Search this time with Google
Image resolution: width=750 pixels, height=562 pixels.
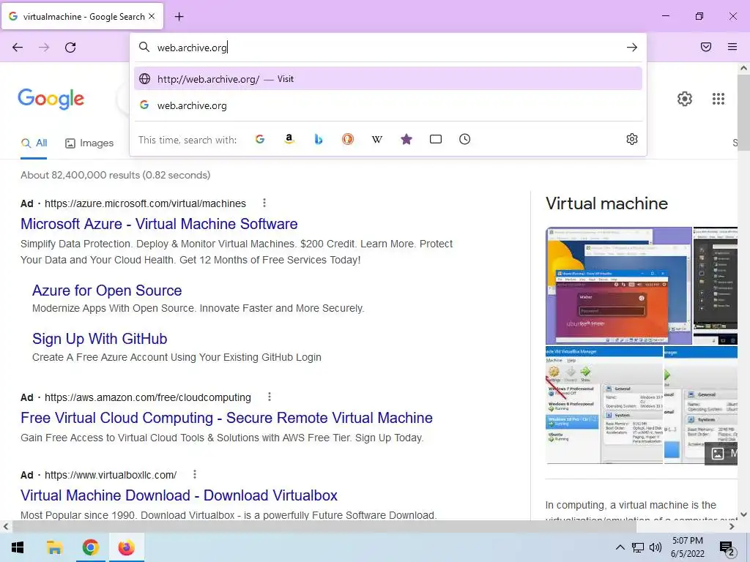pos(260,139)
